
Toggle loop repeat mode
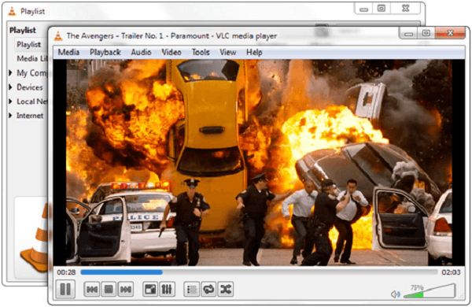click(x=208, y=290)
